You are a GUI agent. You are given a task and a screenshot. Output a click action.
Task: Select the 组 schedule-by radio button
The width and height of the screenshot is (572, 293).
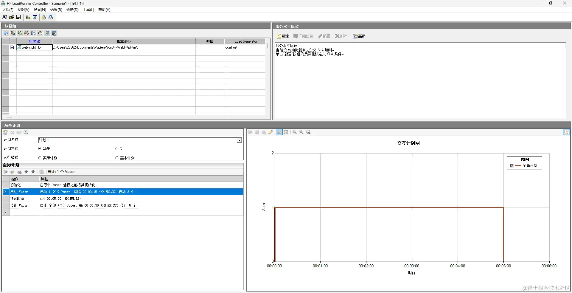117,148
